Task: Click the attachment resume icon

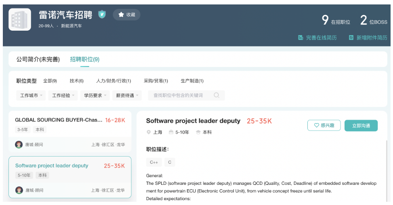Action: 351,38
